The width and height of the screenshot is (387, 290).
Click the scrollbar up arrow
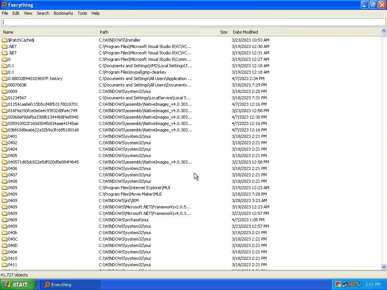(x=384, y=31)
